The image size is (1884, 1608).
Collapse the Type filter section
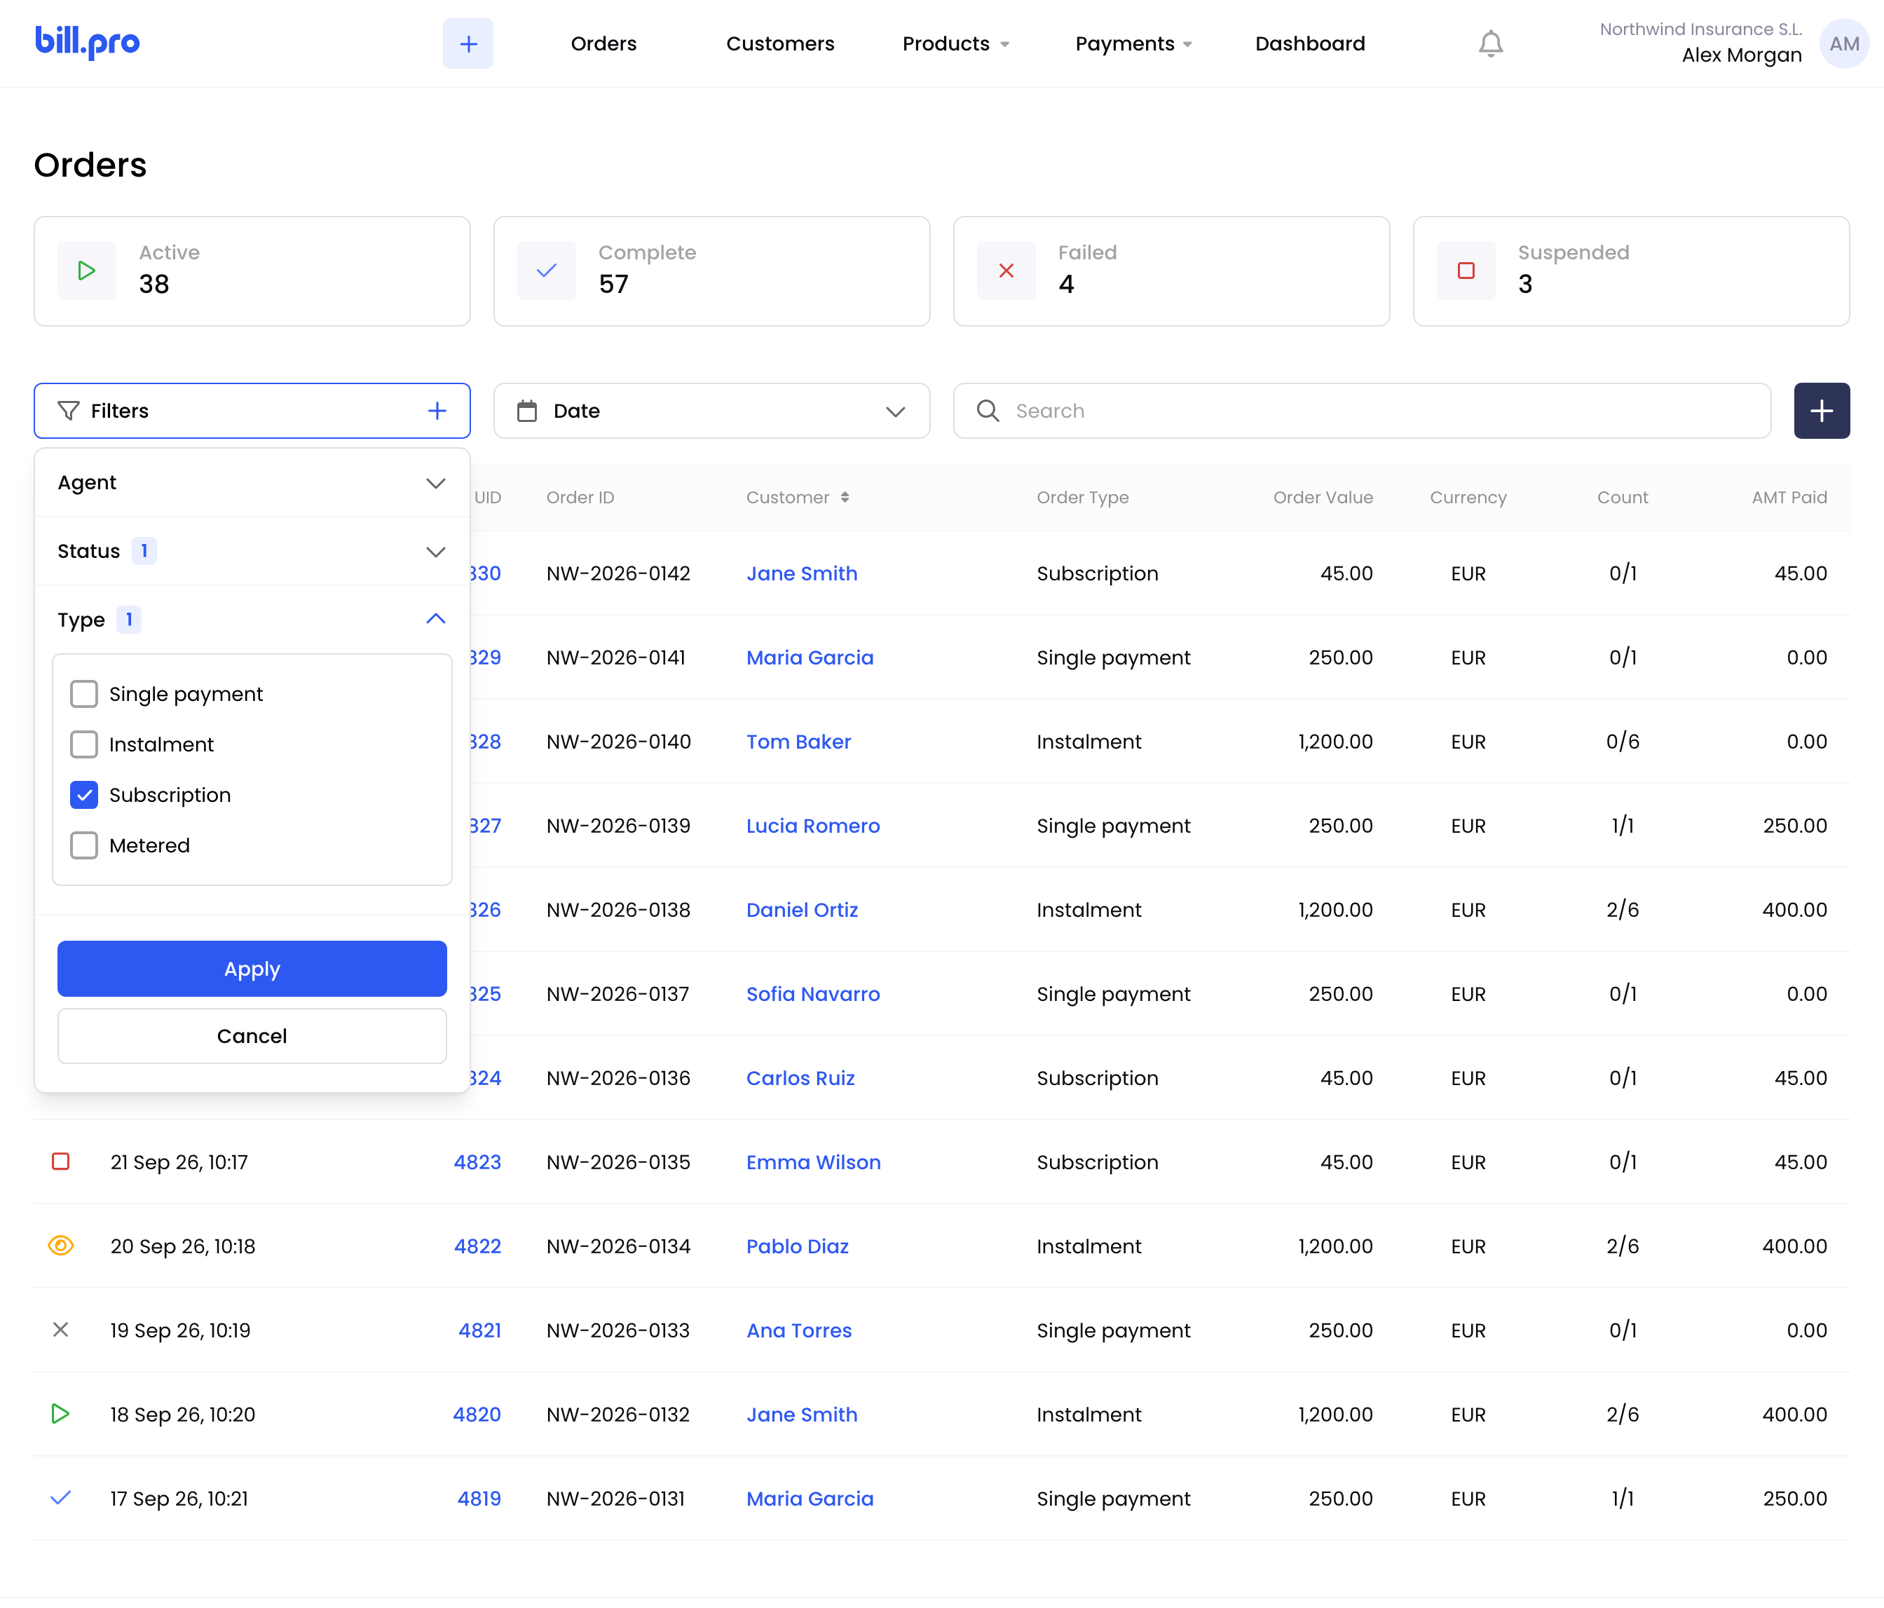(x=252, y=620)
